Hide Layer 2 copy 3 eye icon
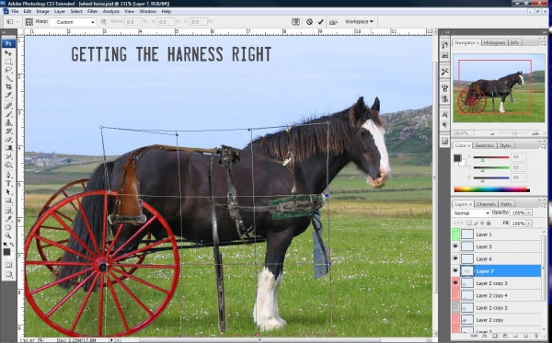Screen dimensions: 552x343 455,283
